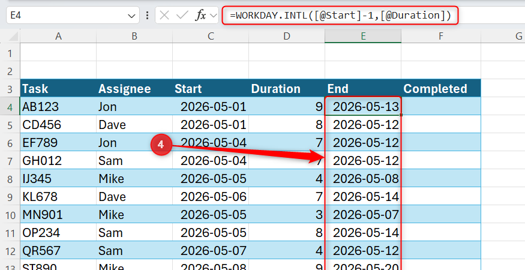
Task: Select end date 2026-05-08 in IJ345 row
Action: pyautogui.click(x=363, y=179)
